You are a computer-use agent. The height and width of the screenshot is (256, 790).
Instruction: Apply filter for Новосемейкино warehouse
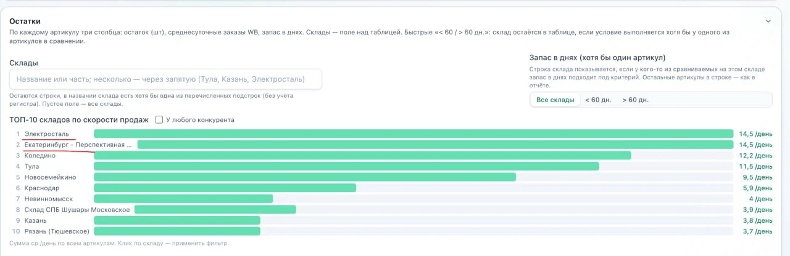pyautogui.click(x=50, y=177)
